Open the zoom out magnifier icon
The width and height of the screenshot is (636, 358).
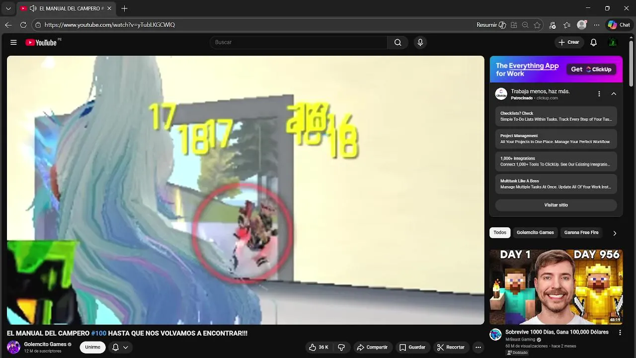click(x=525, y=25)
